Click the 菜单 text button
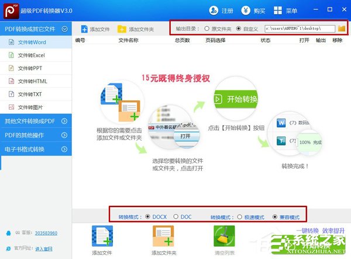The height and width of the screenshot is (259, 351). (x=291, y=10)
